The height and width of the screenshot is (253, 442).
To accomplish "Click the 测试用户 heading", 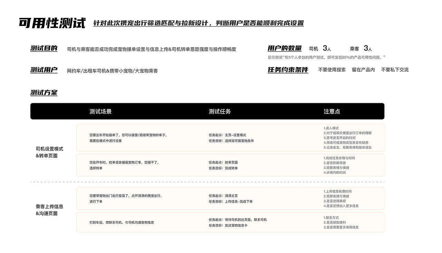I will click(44, 70).
